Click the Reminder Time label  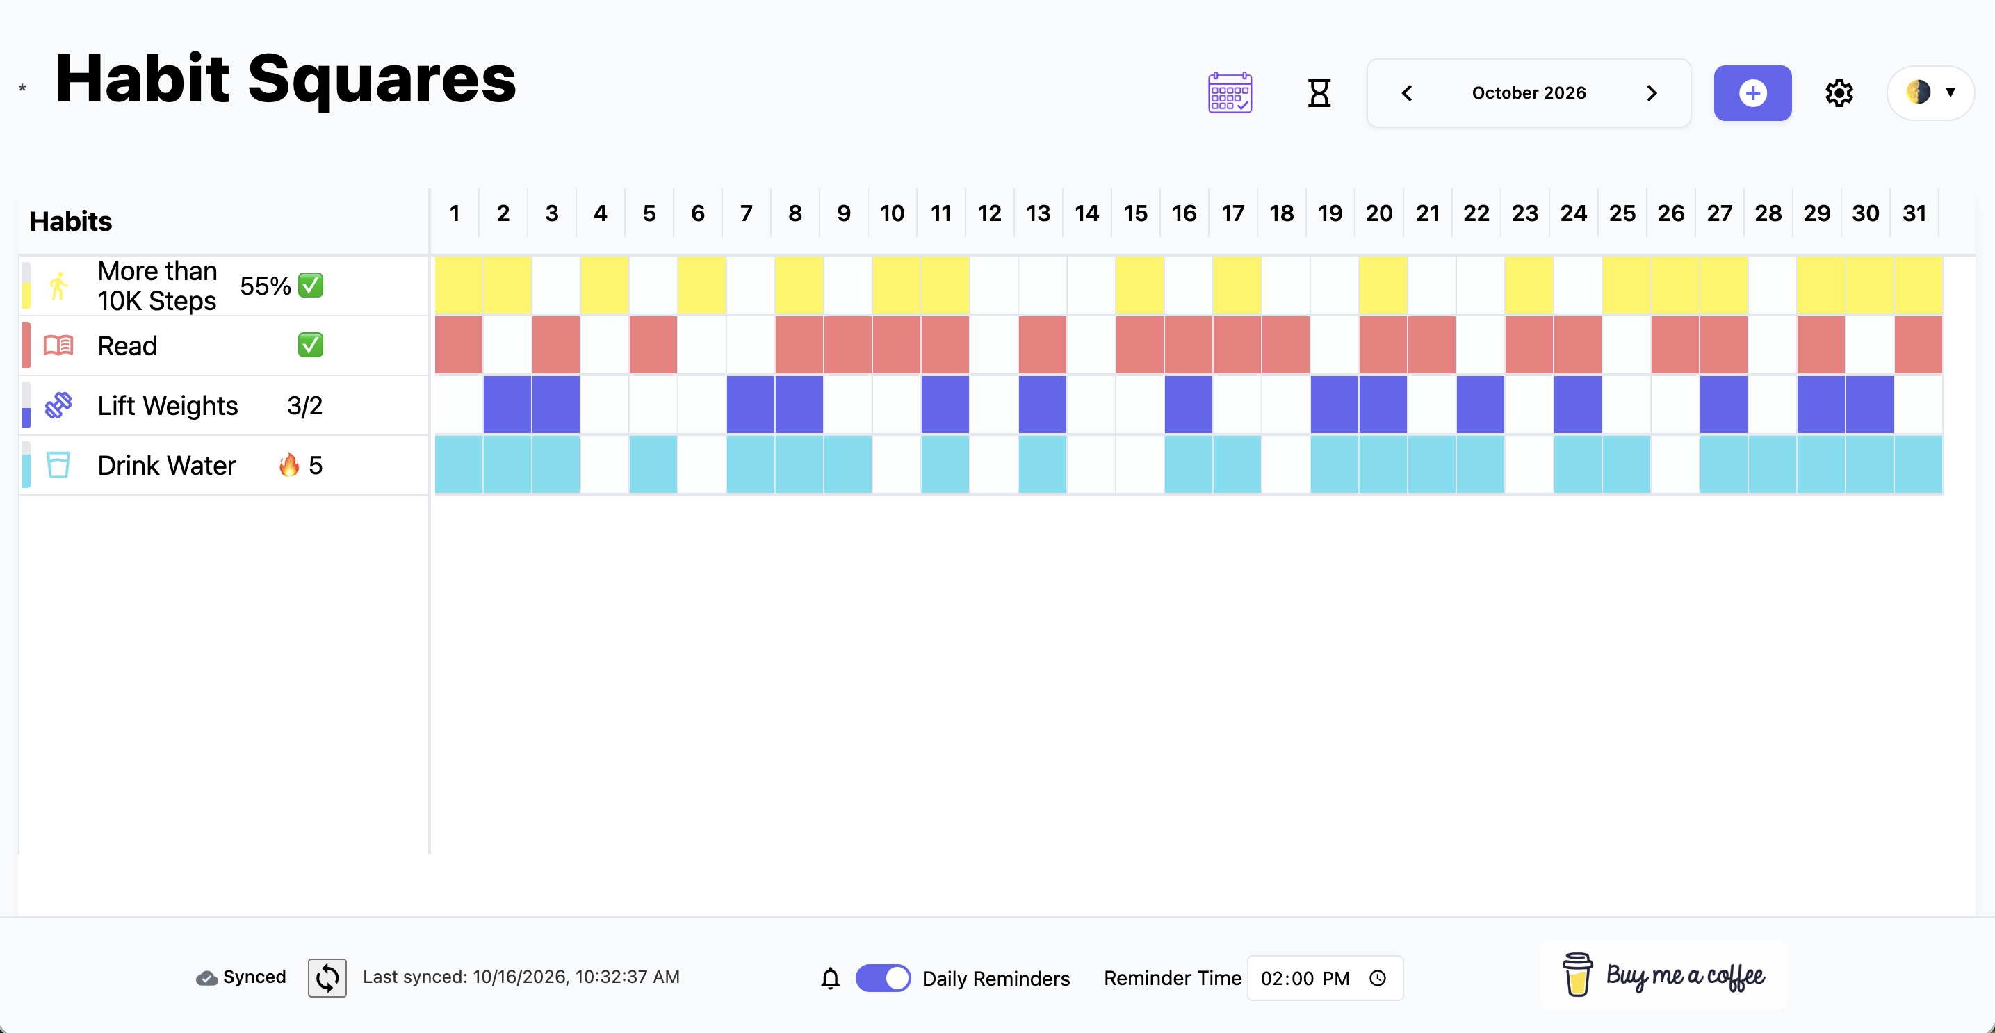(1173, 978)
